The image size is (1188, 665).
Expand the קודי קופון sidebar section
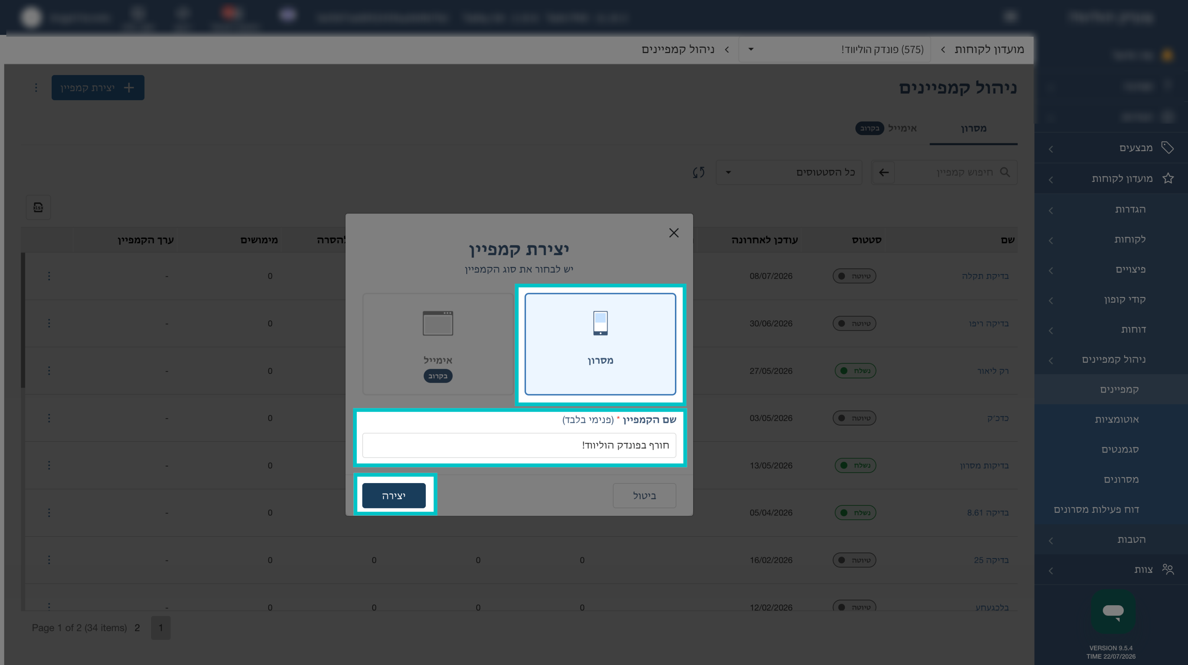[1111, 299]
